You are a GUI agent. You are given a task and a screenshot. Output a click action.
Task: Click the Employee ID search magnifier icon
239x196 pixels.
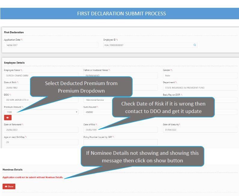pos(195,45)
